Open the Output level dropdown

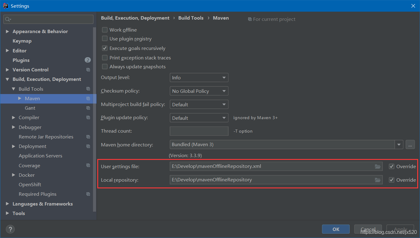point(199,78)
